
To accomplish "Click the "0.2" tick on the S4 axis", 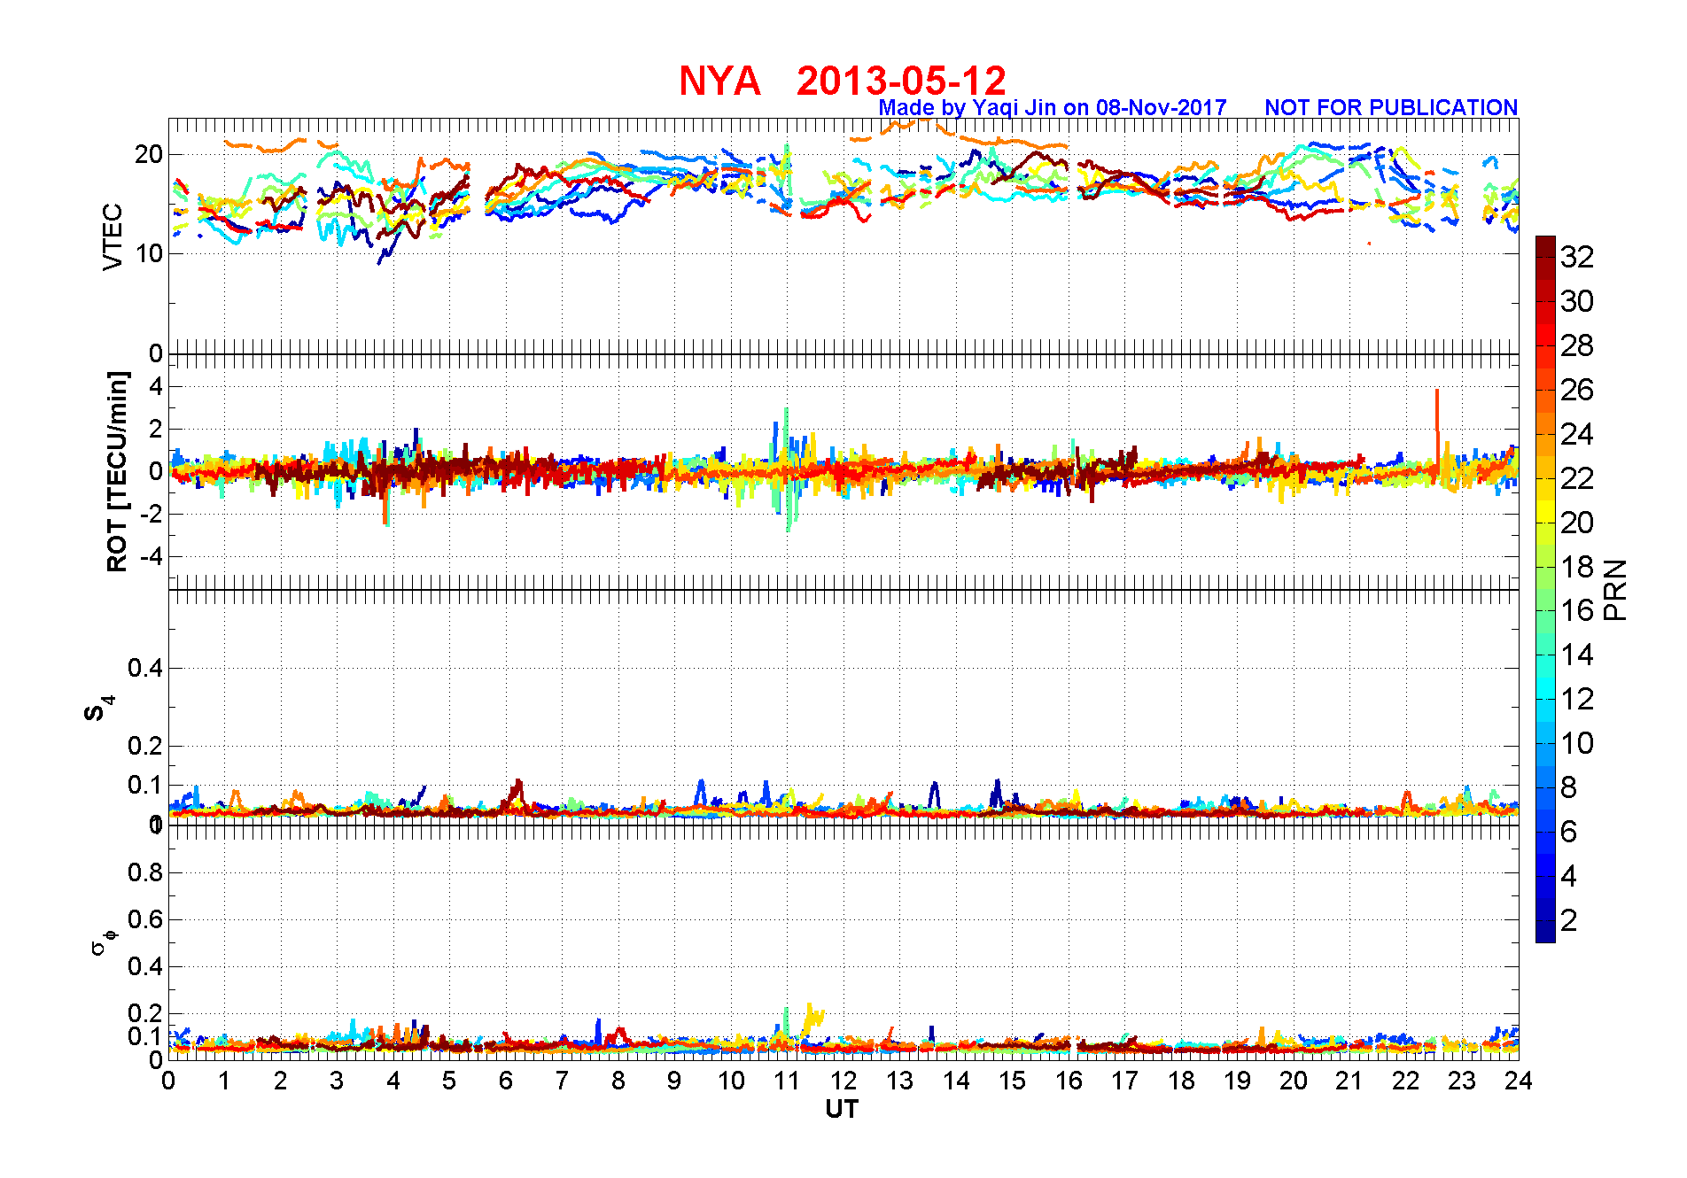I will [145, 746].
